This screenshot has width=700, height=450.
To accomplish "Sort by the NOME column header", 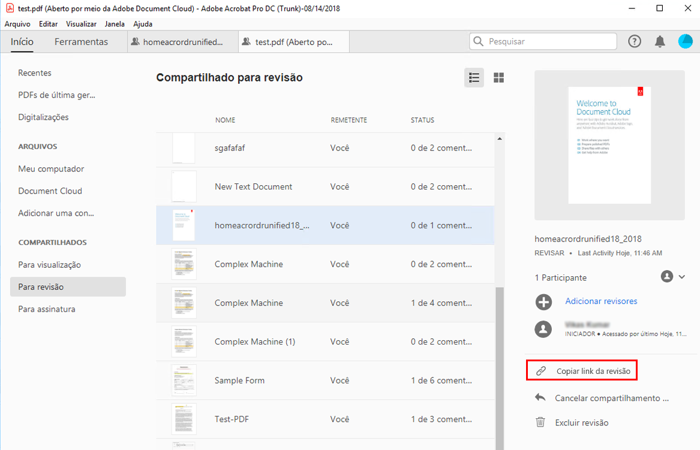I will point(225,120).
